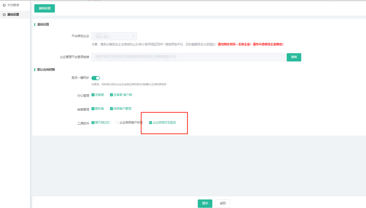This screenshot has height=208, width=366.
Task: Click the chevron arrow in 平台绑定企业 field
Action: (x=133, y=36)
